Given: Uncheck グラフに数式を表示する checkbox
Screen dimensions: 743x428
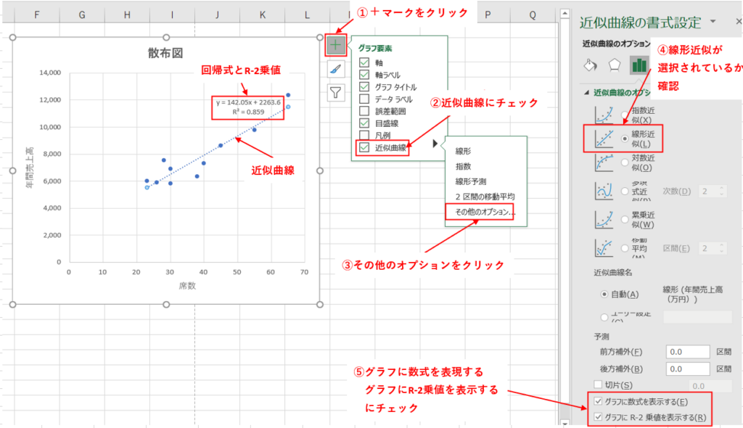Looking at the screenshot, I should [x=598, y=401].
